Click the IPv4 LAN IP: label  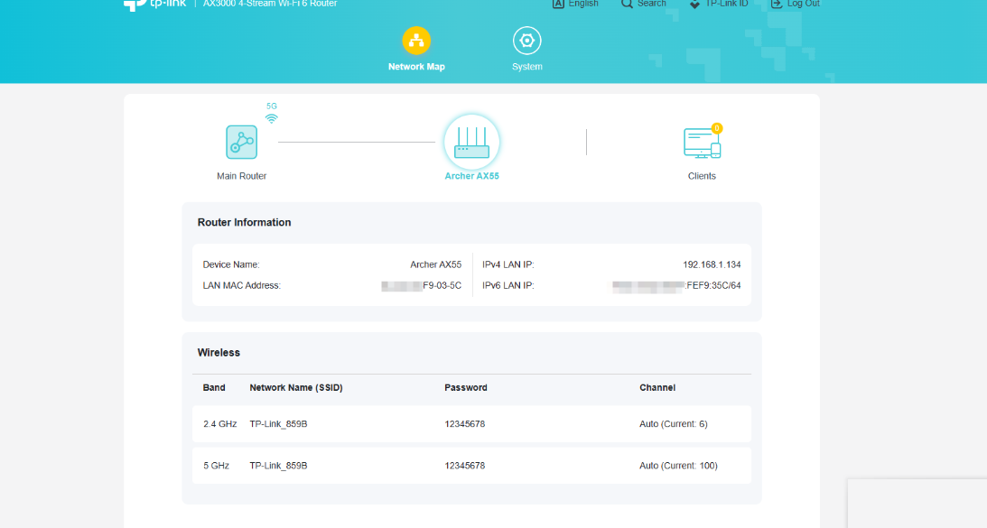508,265
